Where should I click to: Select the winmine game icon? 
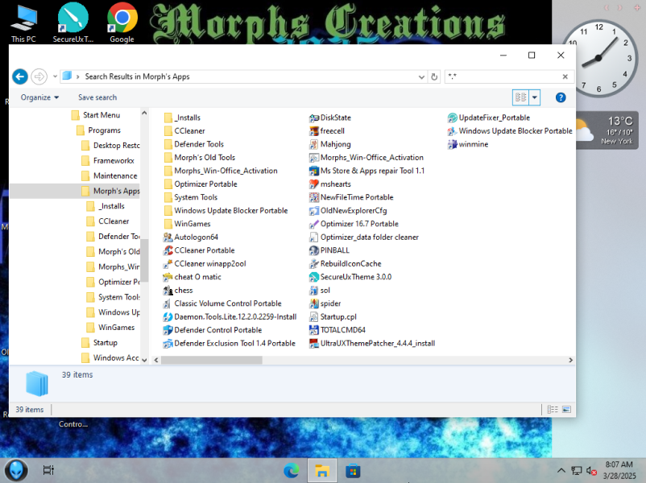pyautogui.click(x=453, y=145)
